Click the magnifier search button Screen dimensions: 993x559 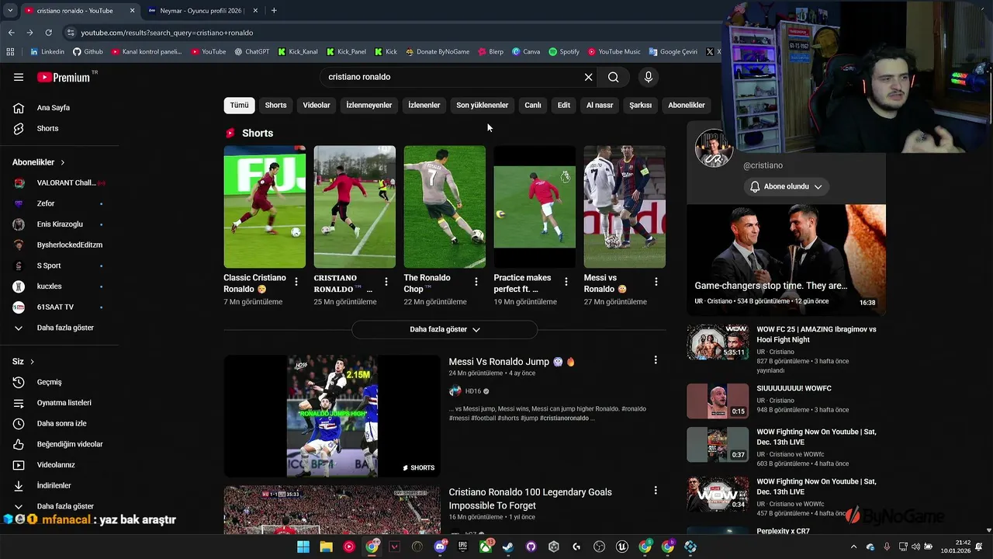pos(613,77)
